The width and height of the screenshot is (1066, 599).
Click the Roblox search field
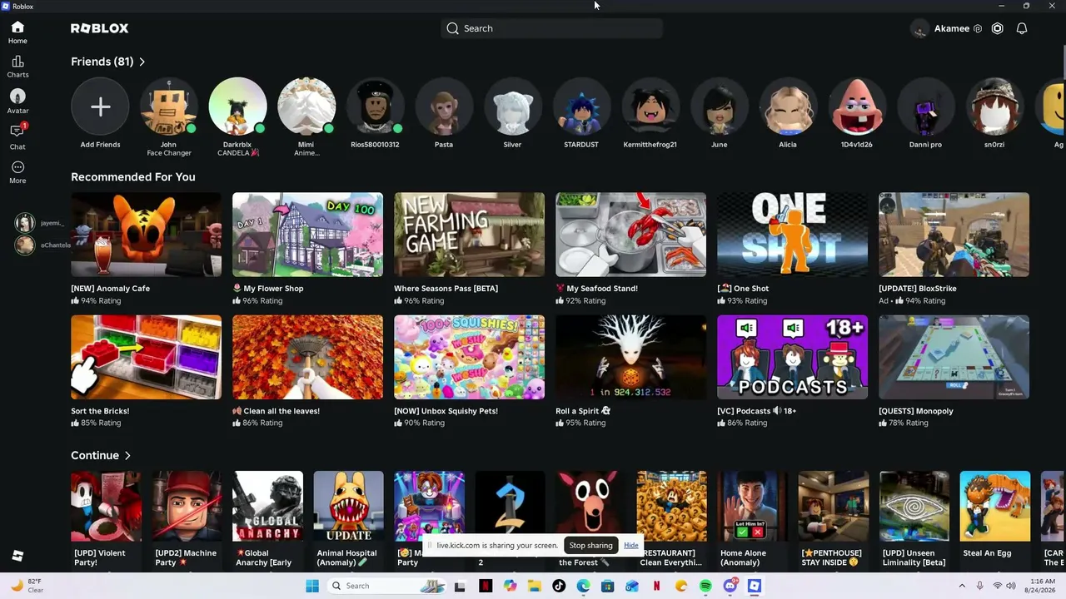[551, 28]
